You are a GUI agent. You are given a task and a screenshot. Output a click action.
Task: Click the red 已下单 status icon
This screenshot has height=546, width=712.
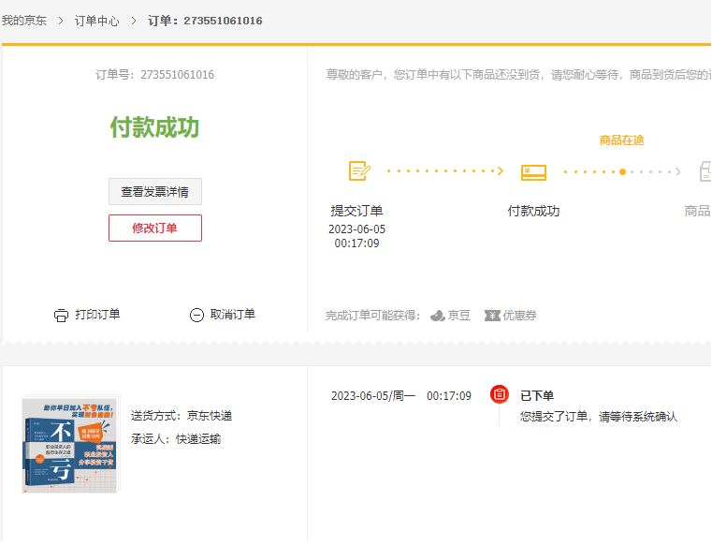pos(500,394)
